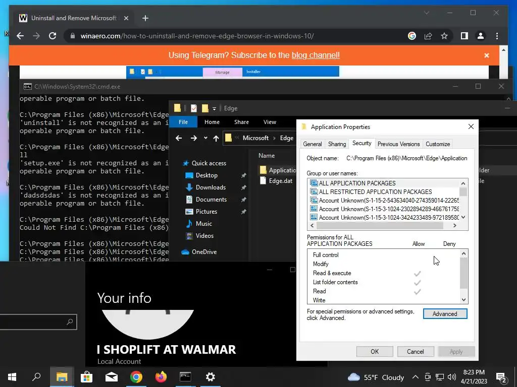Click Chrome's back arrow button

[x=20, y=36]
